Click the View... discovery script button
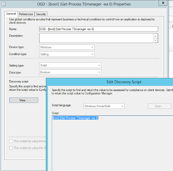This screenshot has width=173, height=171. coord(24,100)
